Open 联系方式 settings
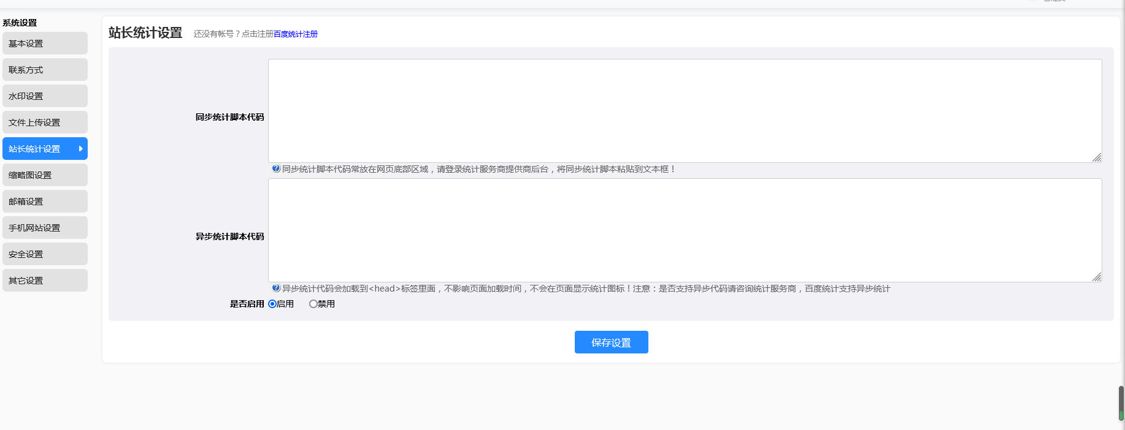The image size is (1125, 430). (x=45, y=70)
